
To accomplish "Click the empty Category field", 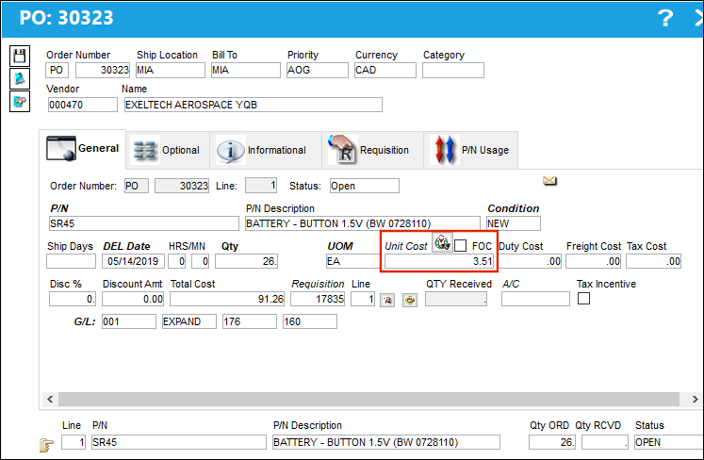I will (x=453, y=70).
